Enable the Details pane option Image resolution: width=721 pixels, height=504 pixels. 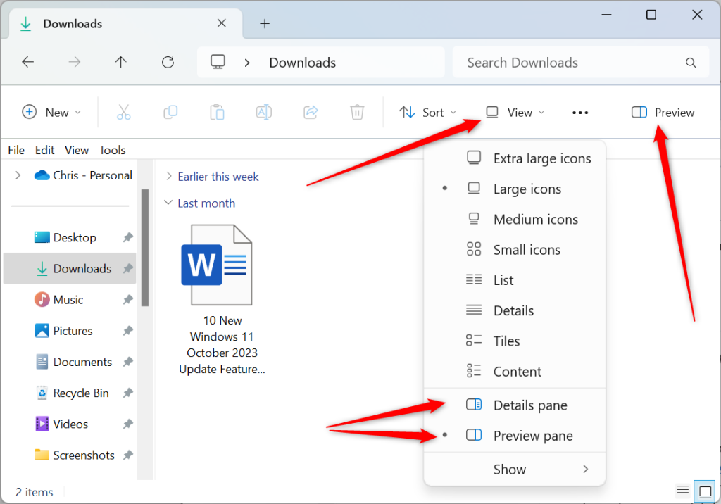coord(529,405)
